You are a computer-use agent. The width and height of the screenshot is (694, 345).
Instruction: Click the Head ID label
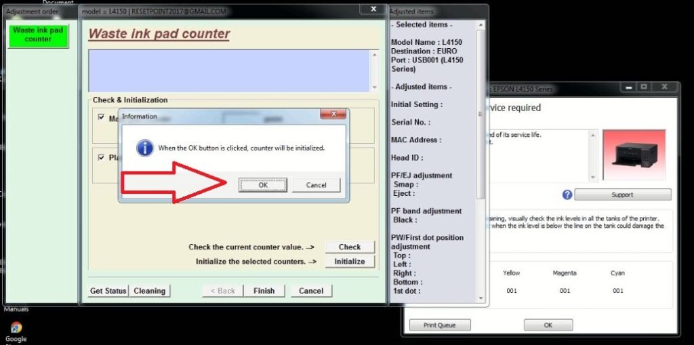(407, 158)
